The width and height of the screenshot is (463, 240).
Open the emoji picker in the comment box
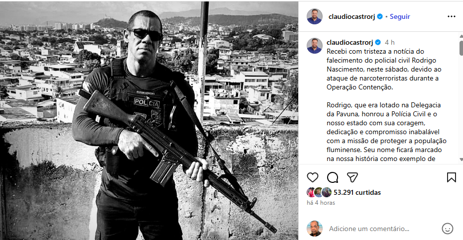(448, 229)
